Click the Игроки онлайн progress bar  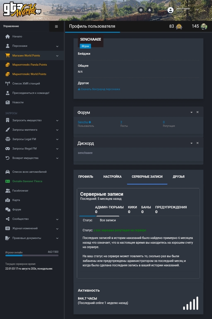coord(32,255)
